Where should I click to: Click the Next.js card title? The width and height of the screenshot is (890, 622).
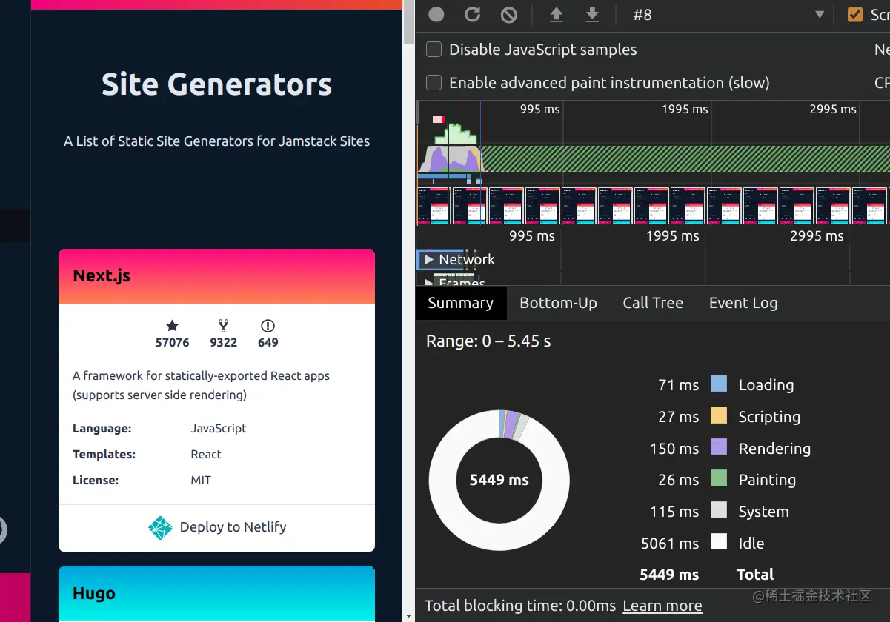102,276
